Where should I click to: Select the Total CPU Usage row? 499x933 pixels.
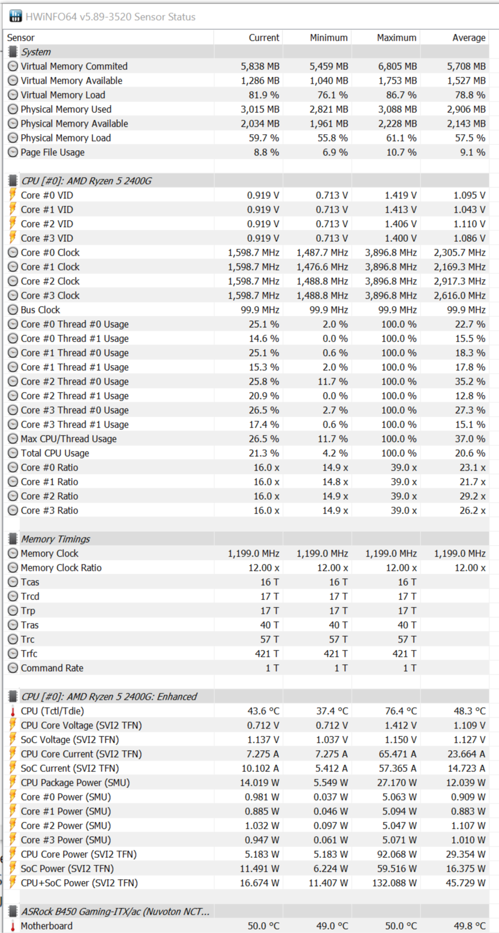coord(55,453)
